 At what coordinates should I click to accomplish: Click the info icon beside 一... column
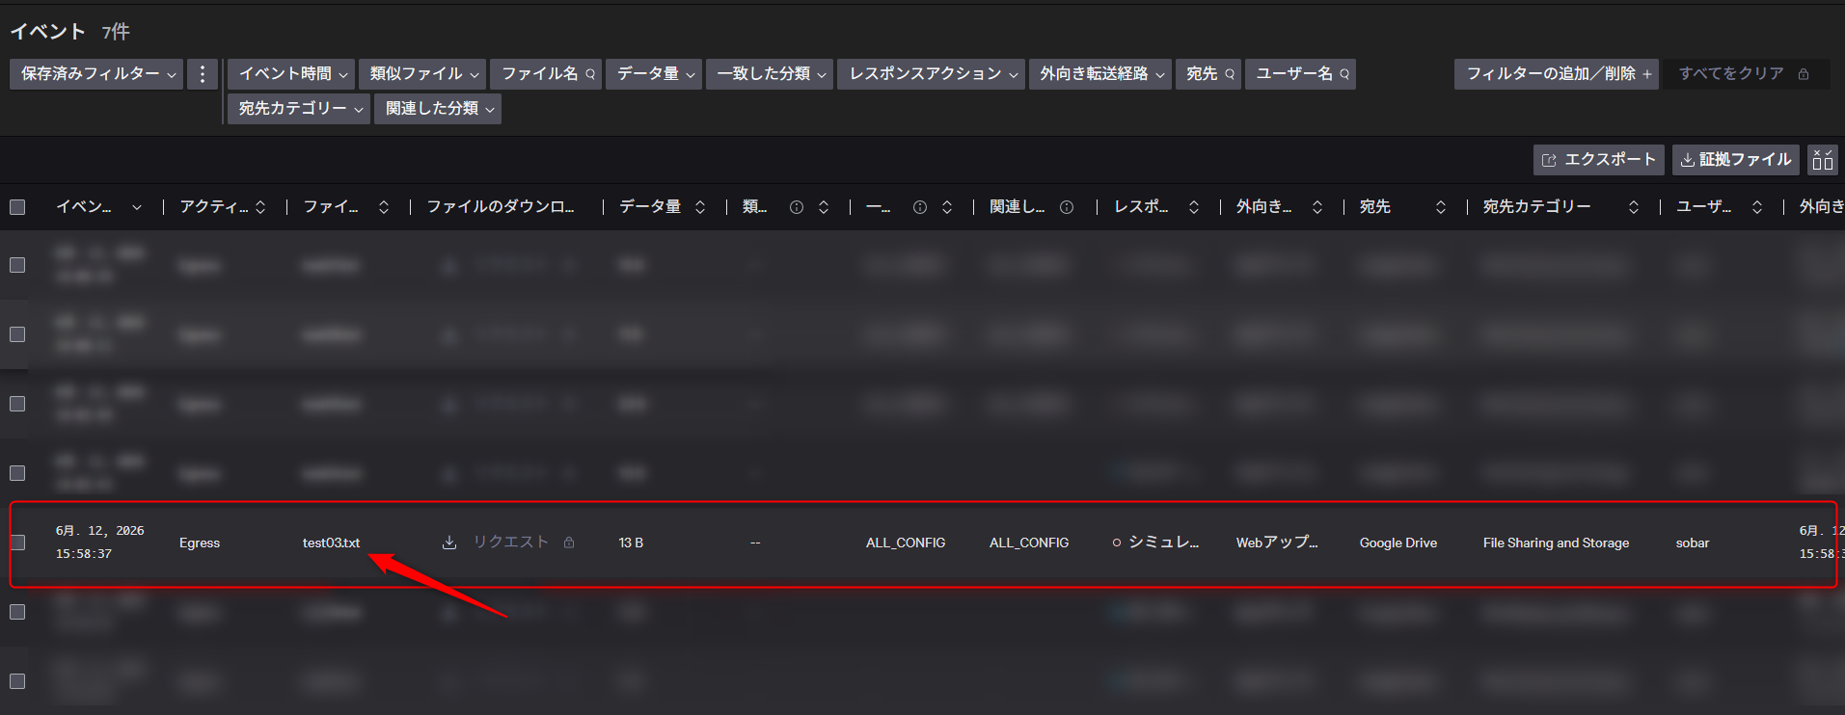pyautogui.click(x=920, y=207)
